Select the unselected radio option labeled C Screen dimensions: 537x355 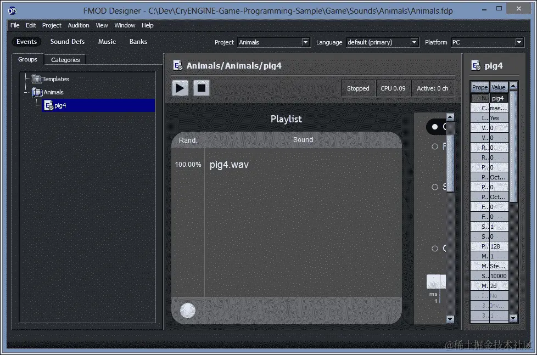(435, 248)
